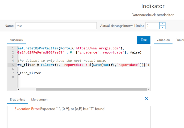184x128 pixels.
Task: Click the left scroll arrow in code editor
Action: tap(19, 89)
